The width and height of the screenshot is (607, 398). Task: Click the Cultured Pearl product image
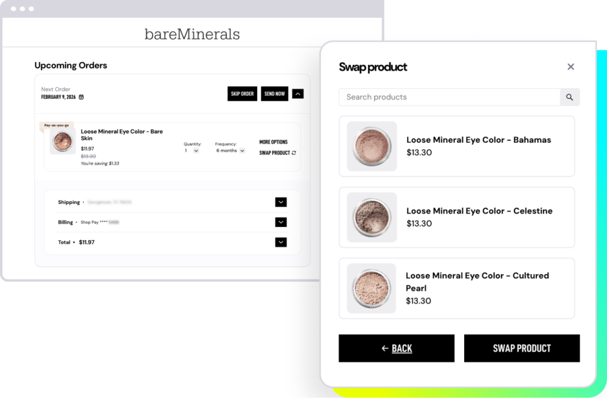pyautogui.click(x=372, y=288)
